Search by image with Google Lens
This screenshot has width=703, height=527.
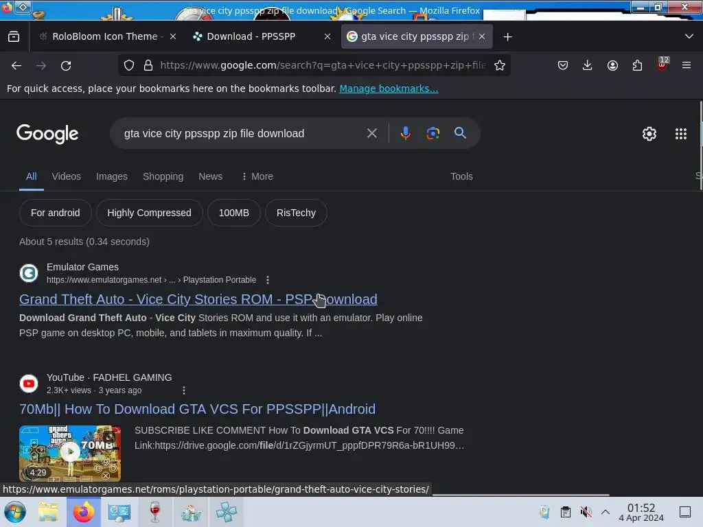[433, 133]
